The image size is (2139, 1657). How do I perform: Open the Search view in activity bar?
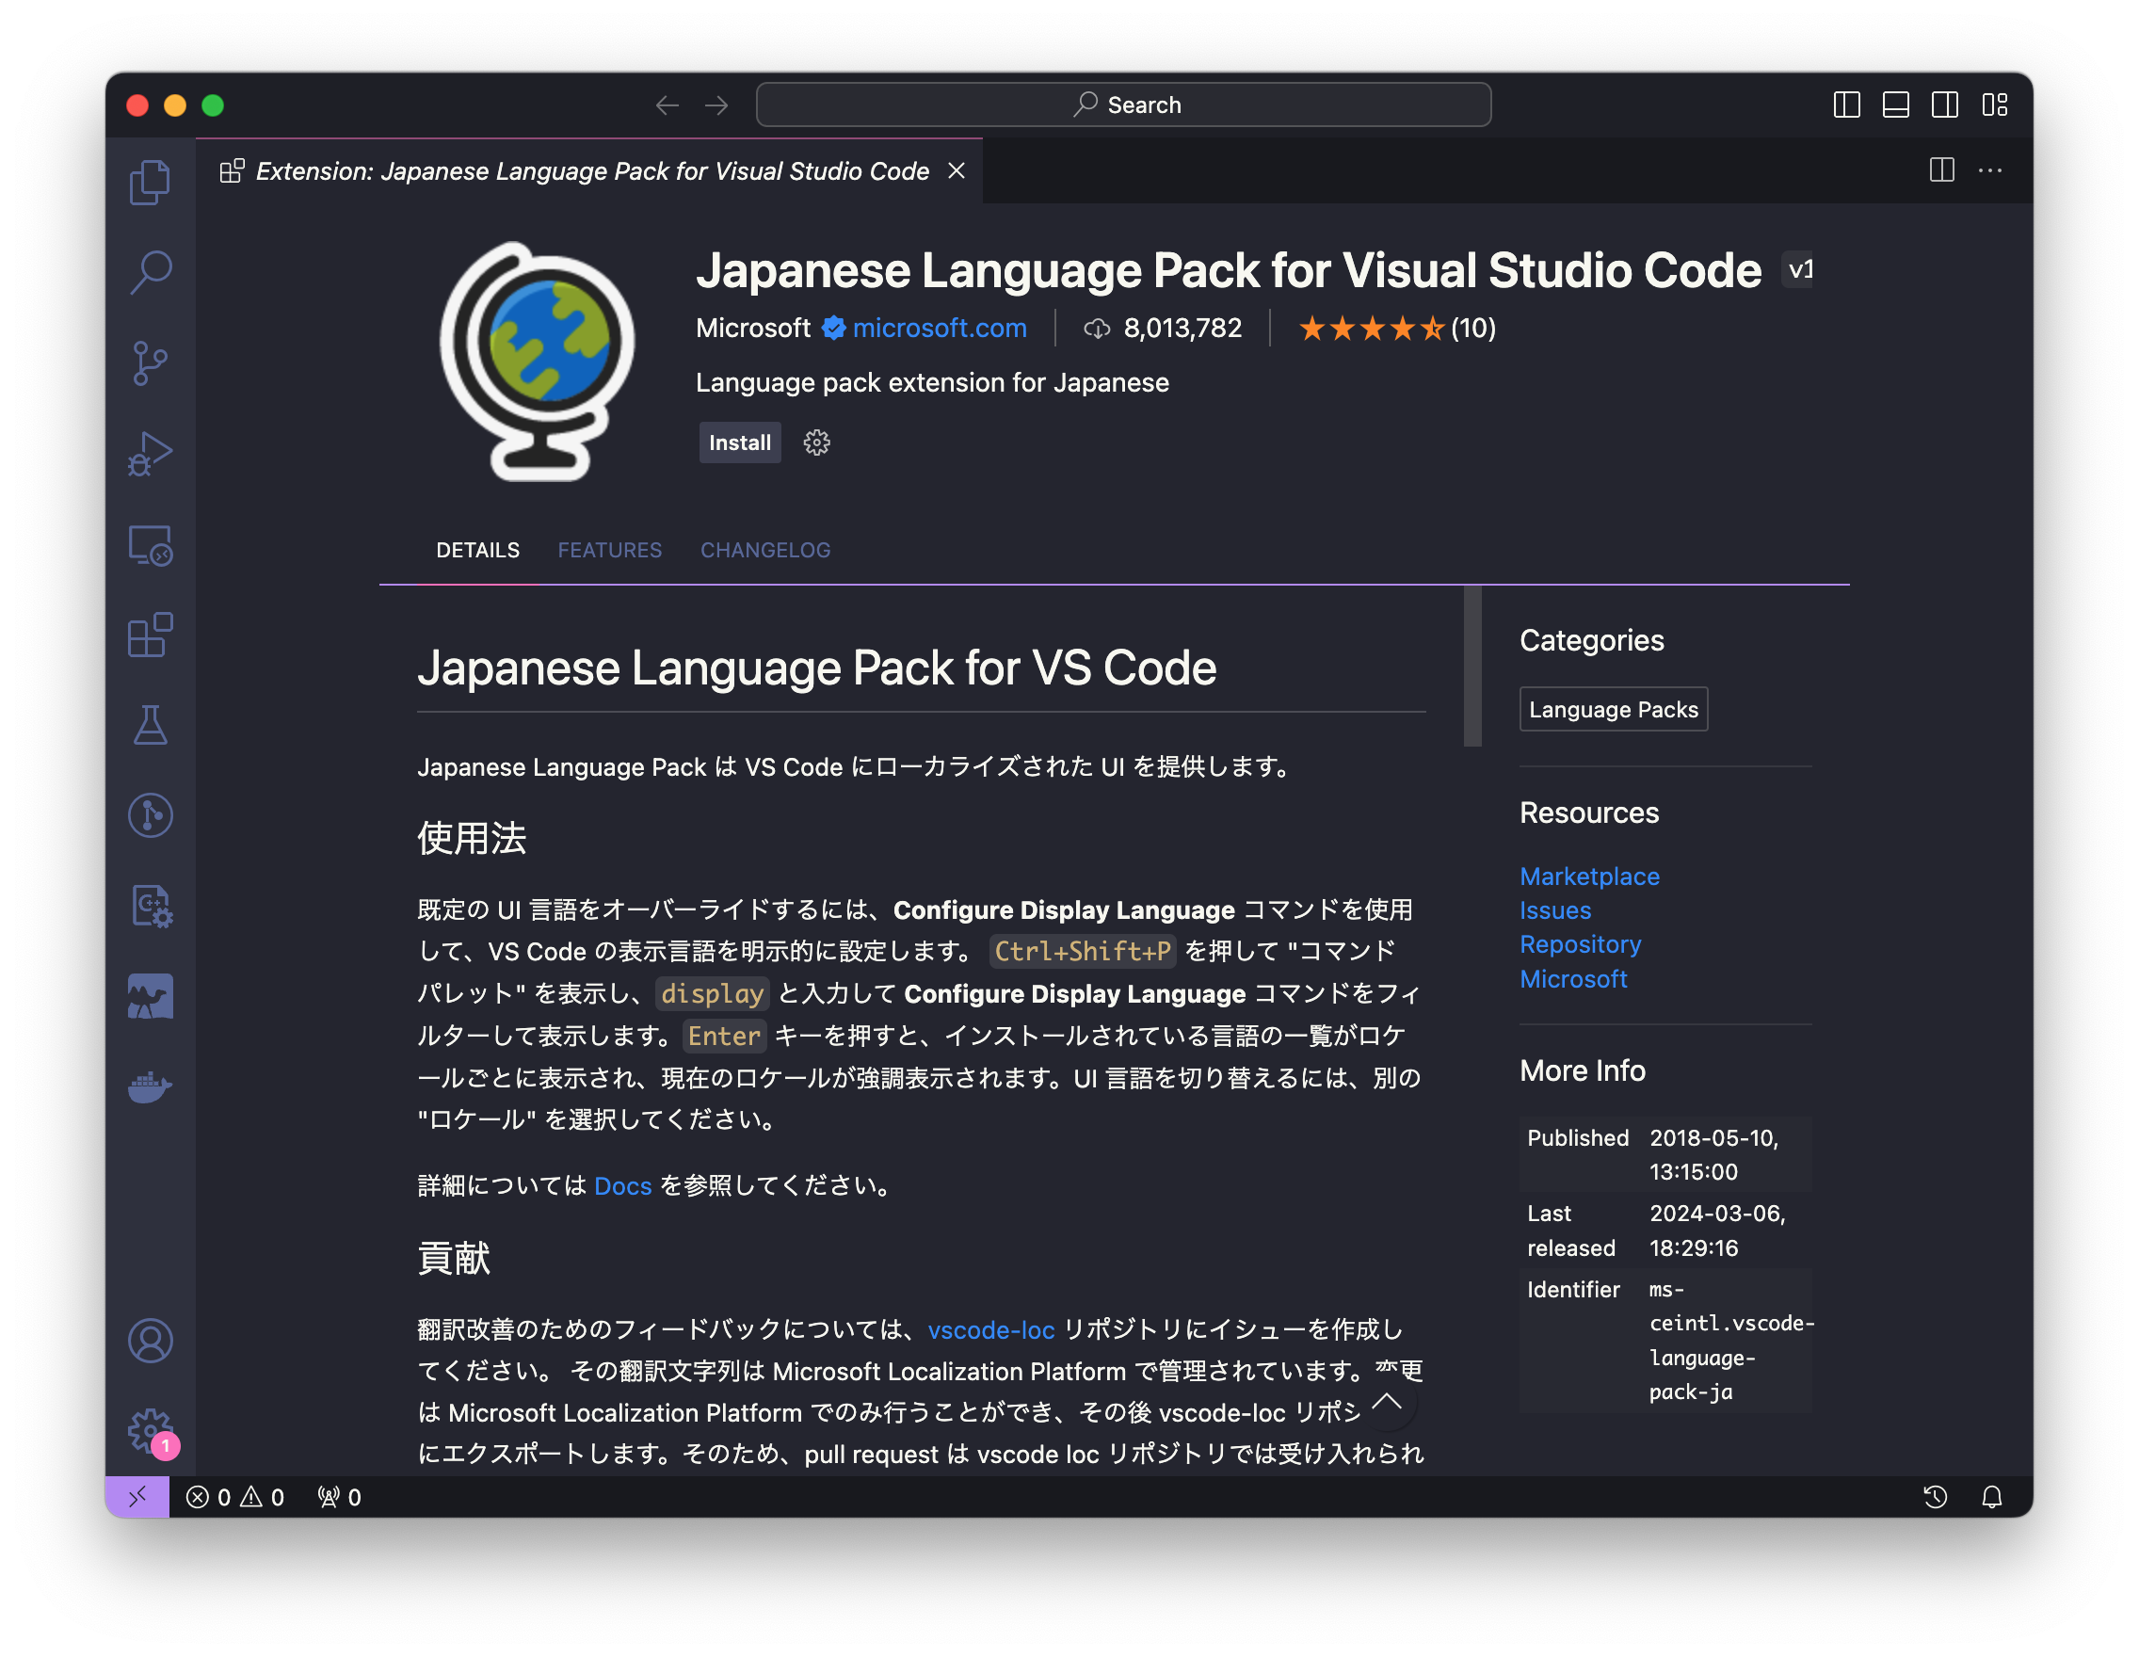tap(150, 272)
